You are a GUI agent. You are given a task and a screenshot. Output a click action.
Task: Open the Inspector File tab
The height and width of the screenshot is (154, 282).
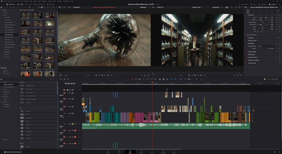pos(278,11)
